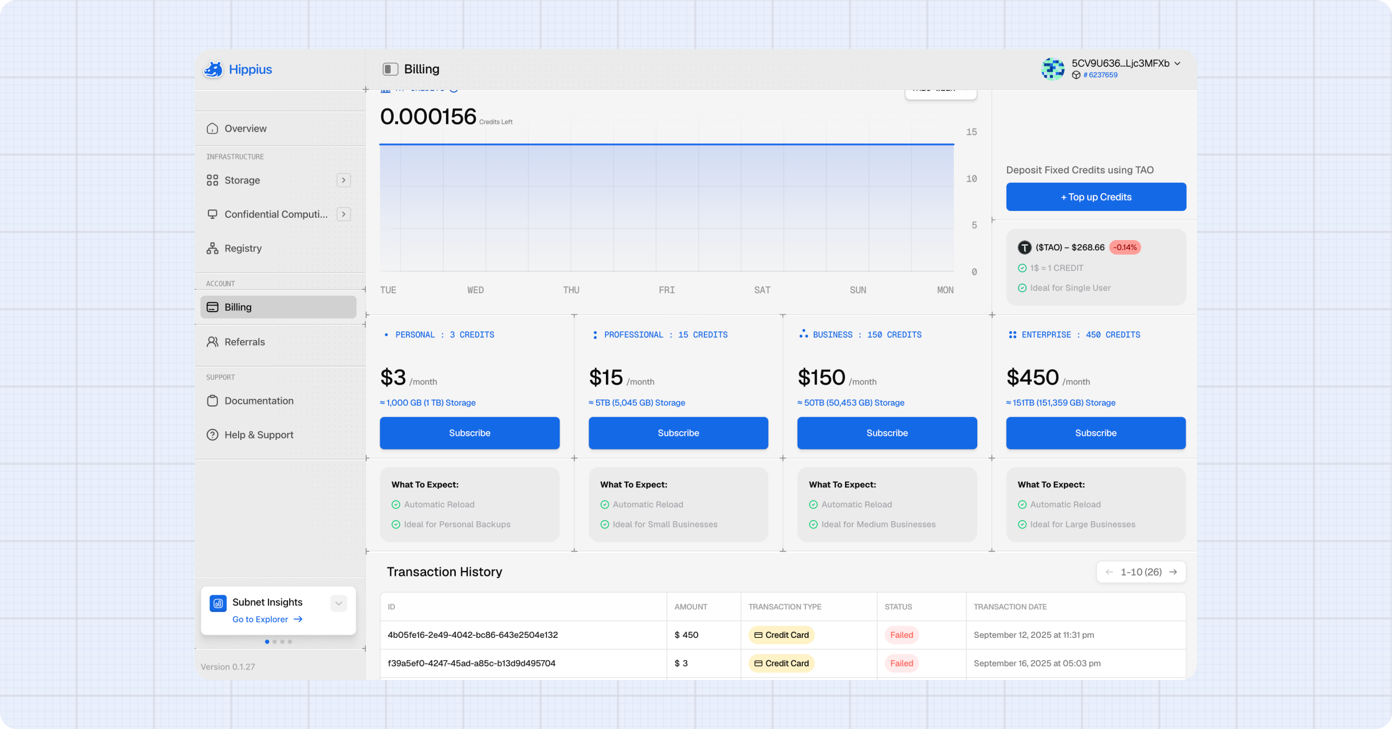Click the Hippius logo icon
This screenshot has height=729, width=1392.
[214, 69]
